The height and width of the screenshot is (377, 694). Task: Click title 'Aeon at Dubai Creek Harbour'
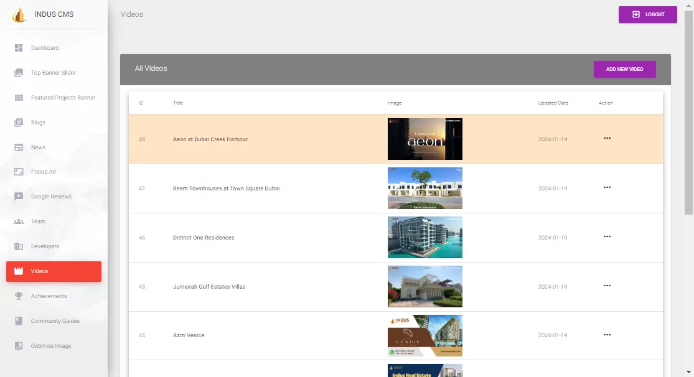coord(210,139)
